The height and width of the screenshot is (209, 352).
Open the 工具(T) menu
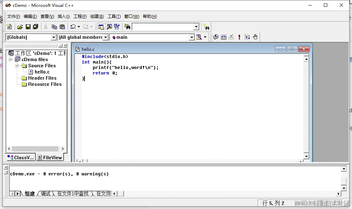tap(114, 16)
